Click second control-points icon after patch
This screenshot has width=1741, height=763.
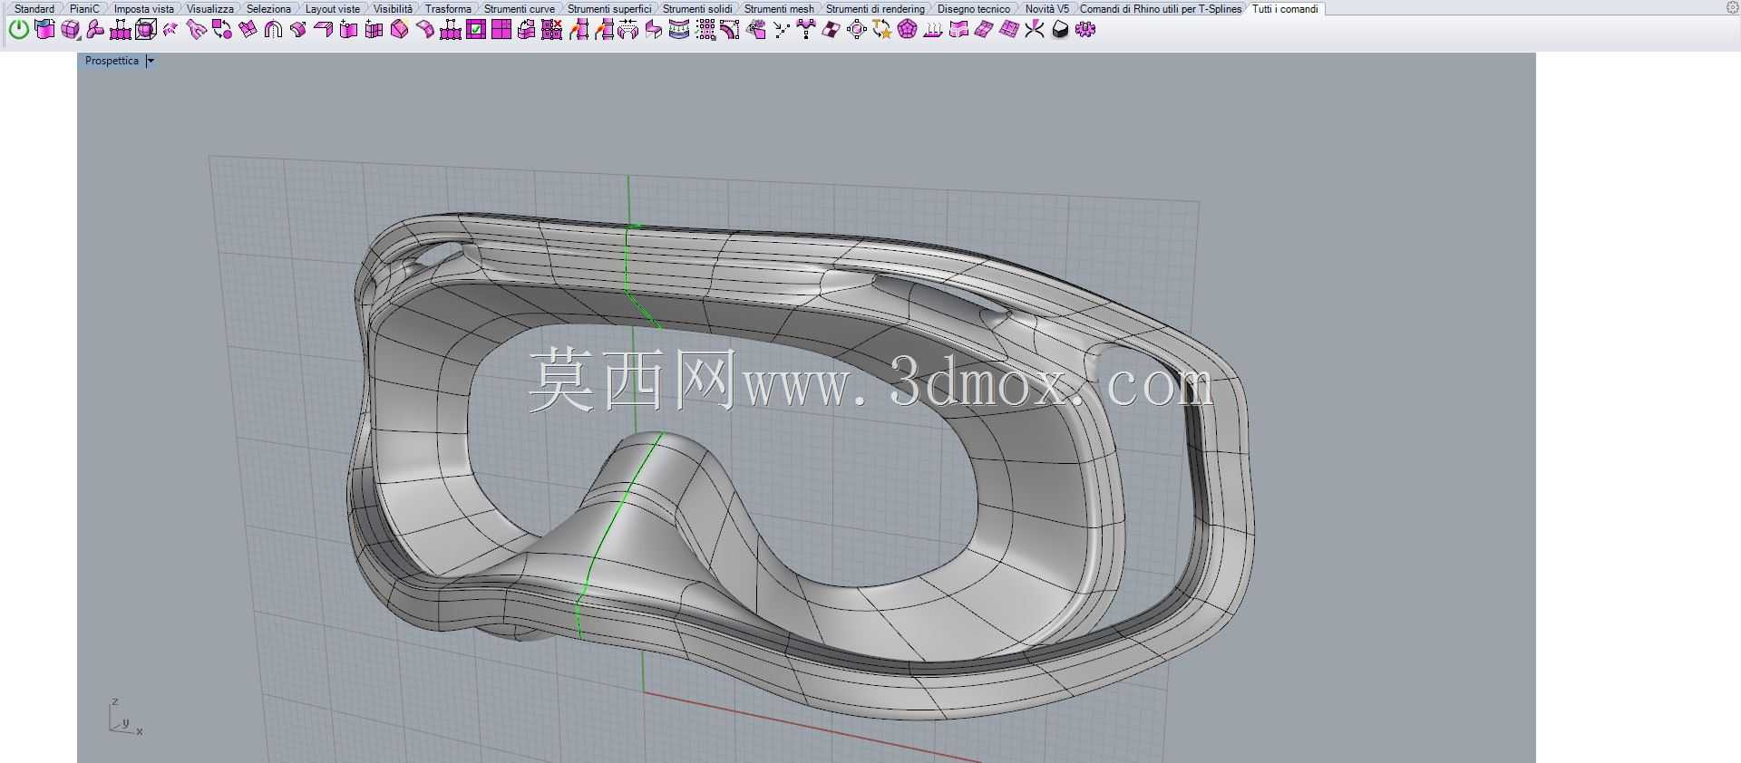coord(451,30)
